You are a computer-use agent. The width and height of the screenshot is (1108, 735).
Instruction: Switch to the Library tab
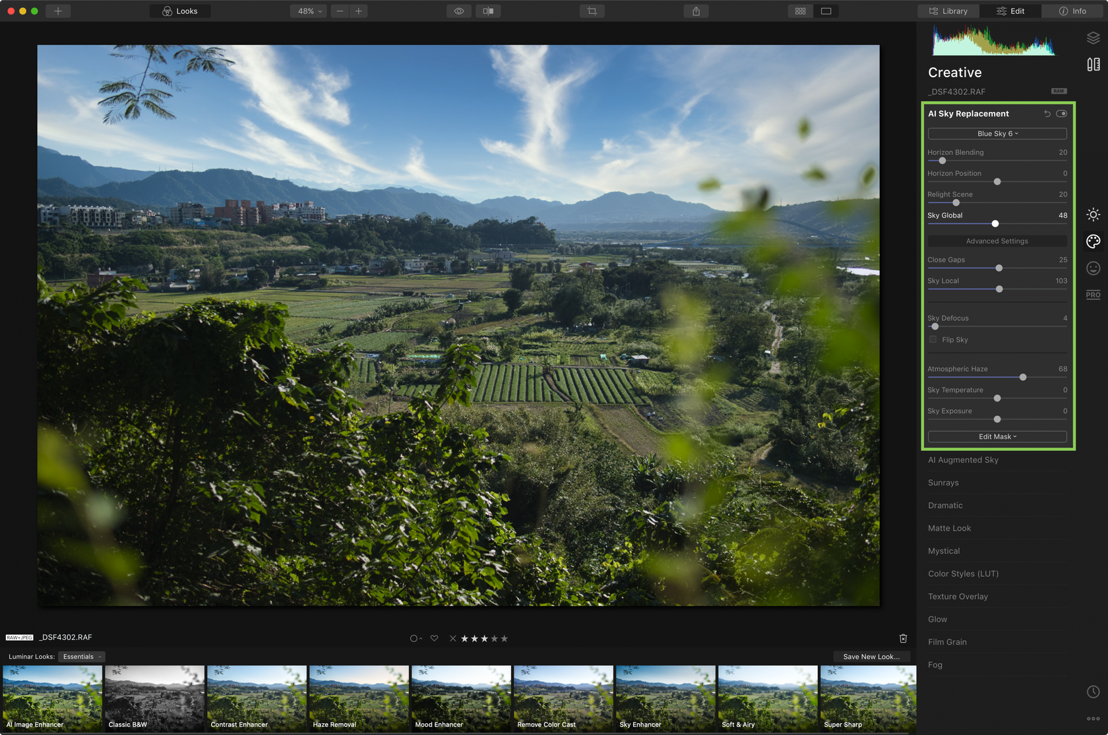pos(948,11)
